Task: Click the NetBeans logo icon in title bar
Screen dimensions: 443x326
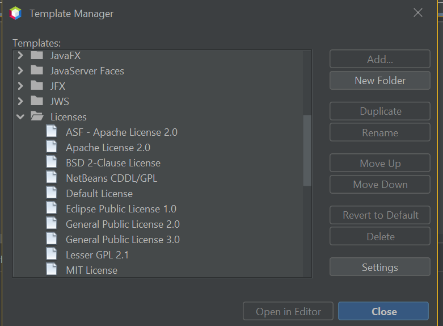Action: [15, 13]
